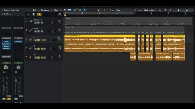The width and height of the screenshot is (195, 109).
Task: Open the Drag No Overlap dropdown
Action: 150,10
